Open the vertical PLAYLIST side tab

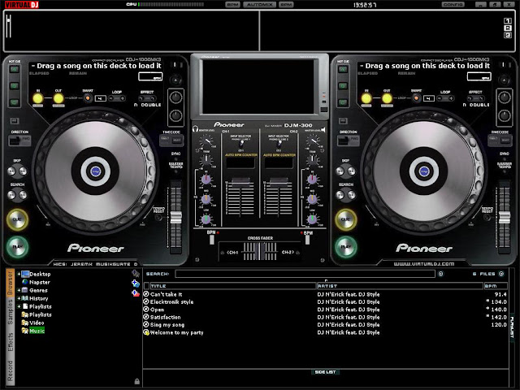tap(513, 327)
